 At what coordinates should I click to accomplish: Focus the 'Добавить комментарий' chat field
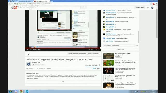pos(119,46)
